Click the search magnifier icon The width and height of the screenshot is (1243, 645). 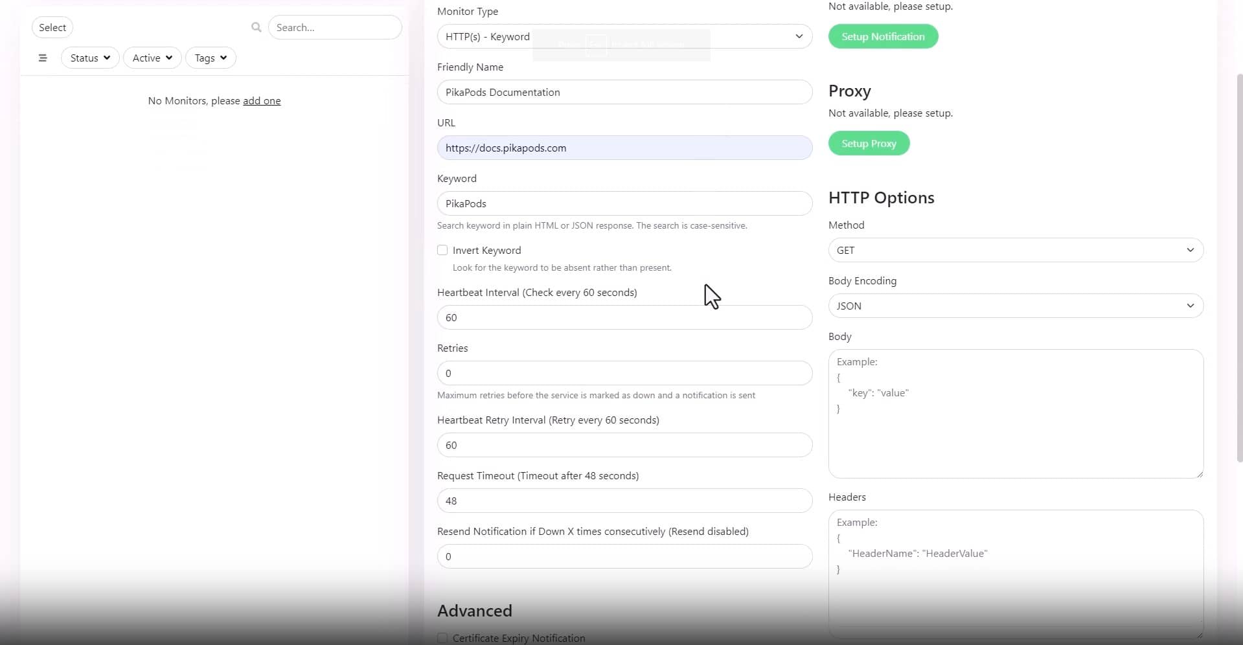tap(257, 27)
